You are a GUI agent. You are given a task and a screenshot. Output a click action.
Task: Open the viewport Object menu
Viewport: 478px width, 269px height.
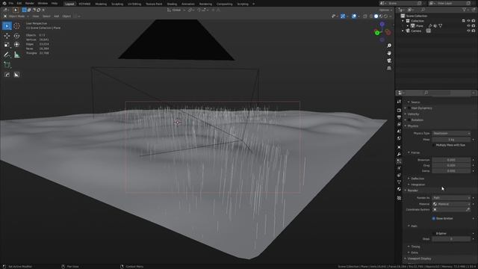[66, 16]
